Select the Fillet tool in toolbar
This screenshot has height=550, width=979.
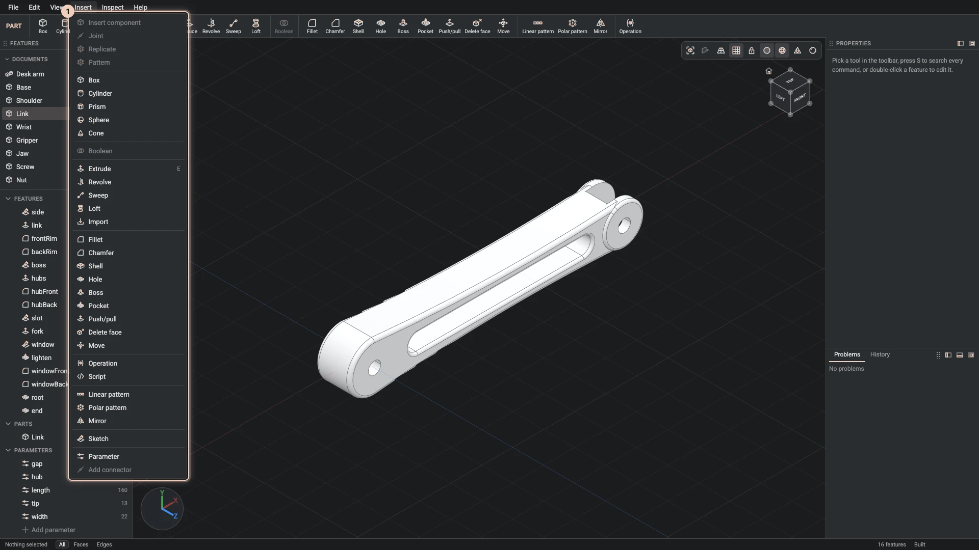(312, 26)
